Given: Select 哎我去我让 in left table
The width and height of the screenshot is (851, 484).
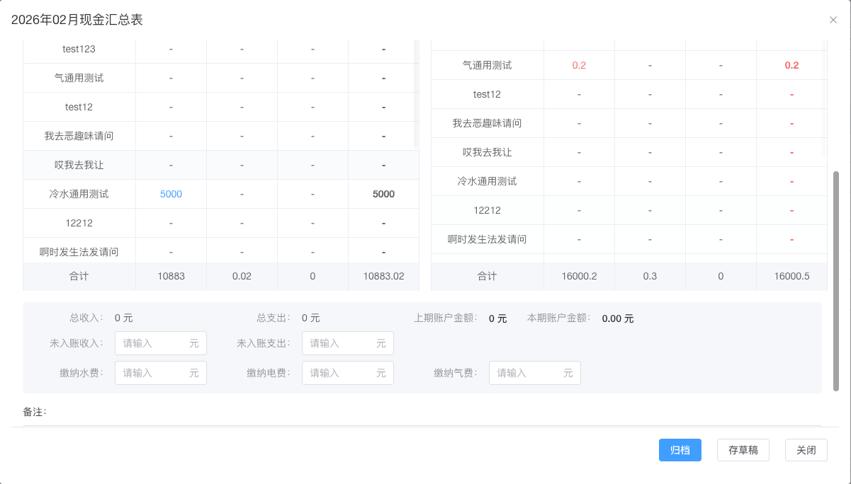Looking at the screenshot, I should (x=221, y=165).
